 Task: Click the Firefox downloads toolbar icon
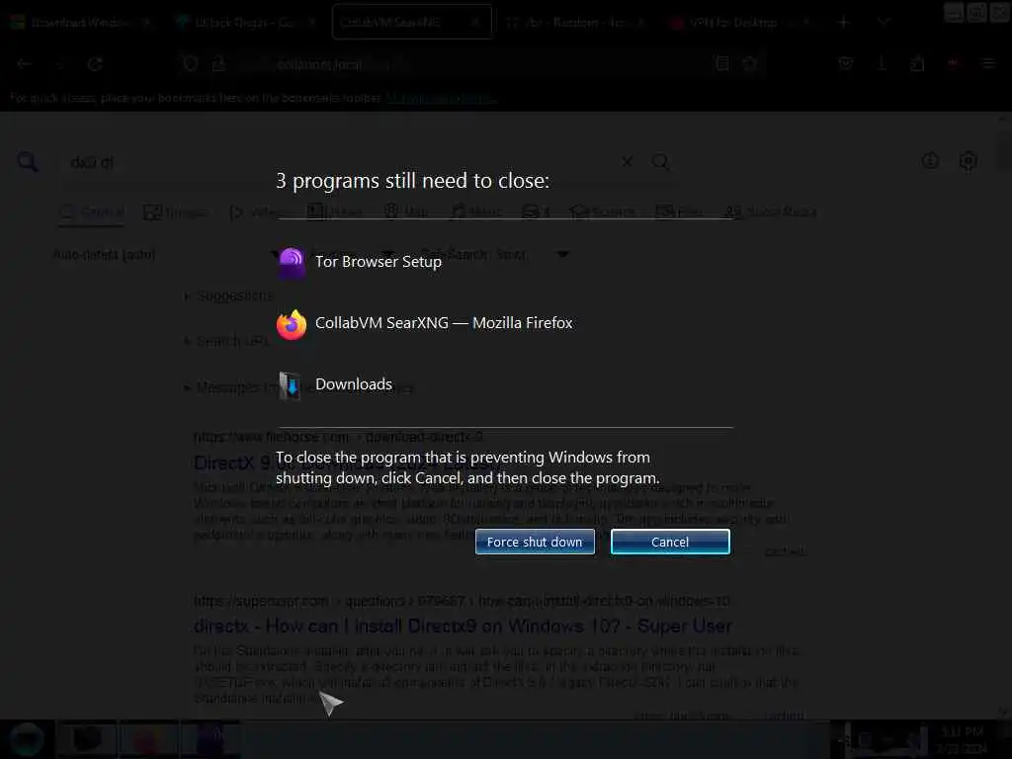[x=881, y=63]
